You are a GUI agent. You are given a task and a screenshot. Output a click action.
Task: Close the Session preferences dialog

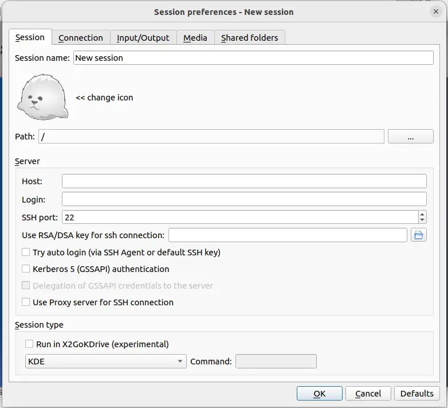pos(436,11)
